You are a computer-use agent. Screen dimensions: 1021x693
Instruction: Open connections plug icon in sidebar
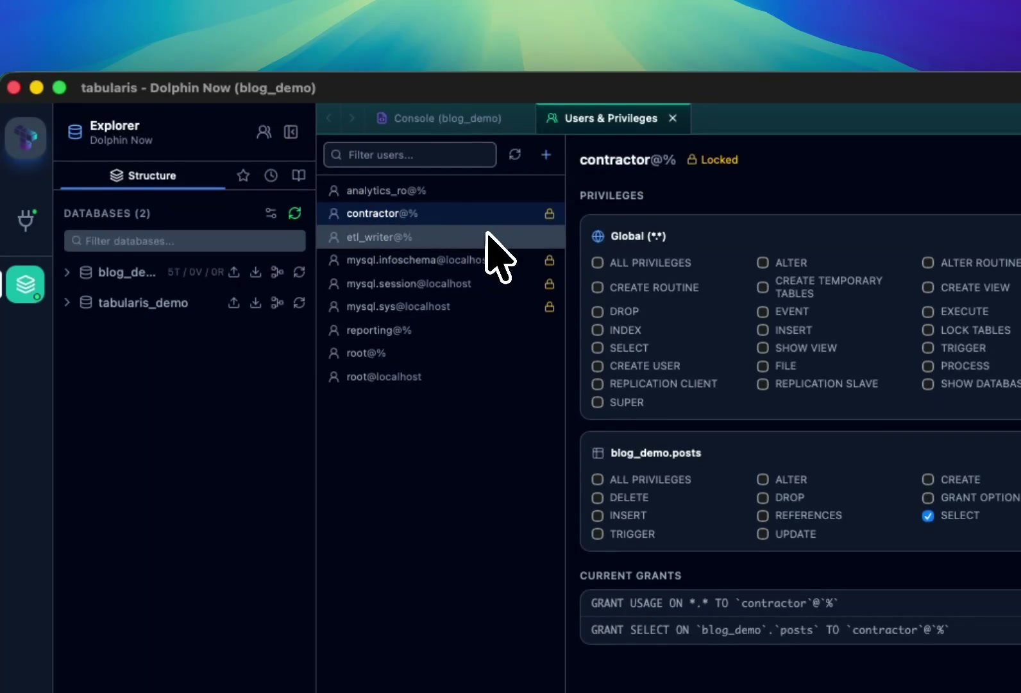click(26, 220)
